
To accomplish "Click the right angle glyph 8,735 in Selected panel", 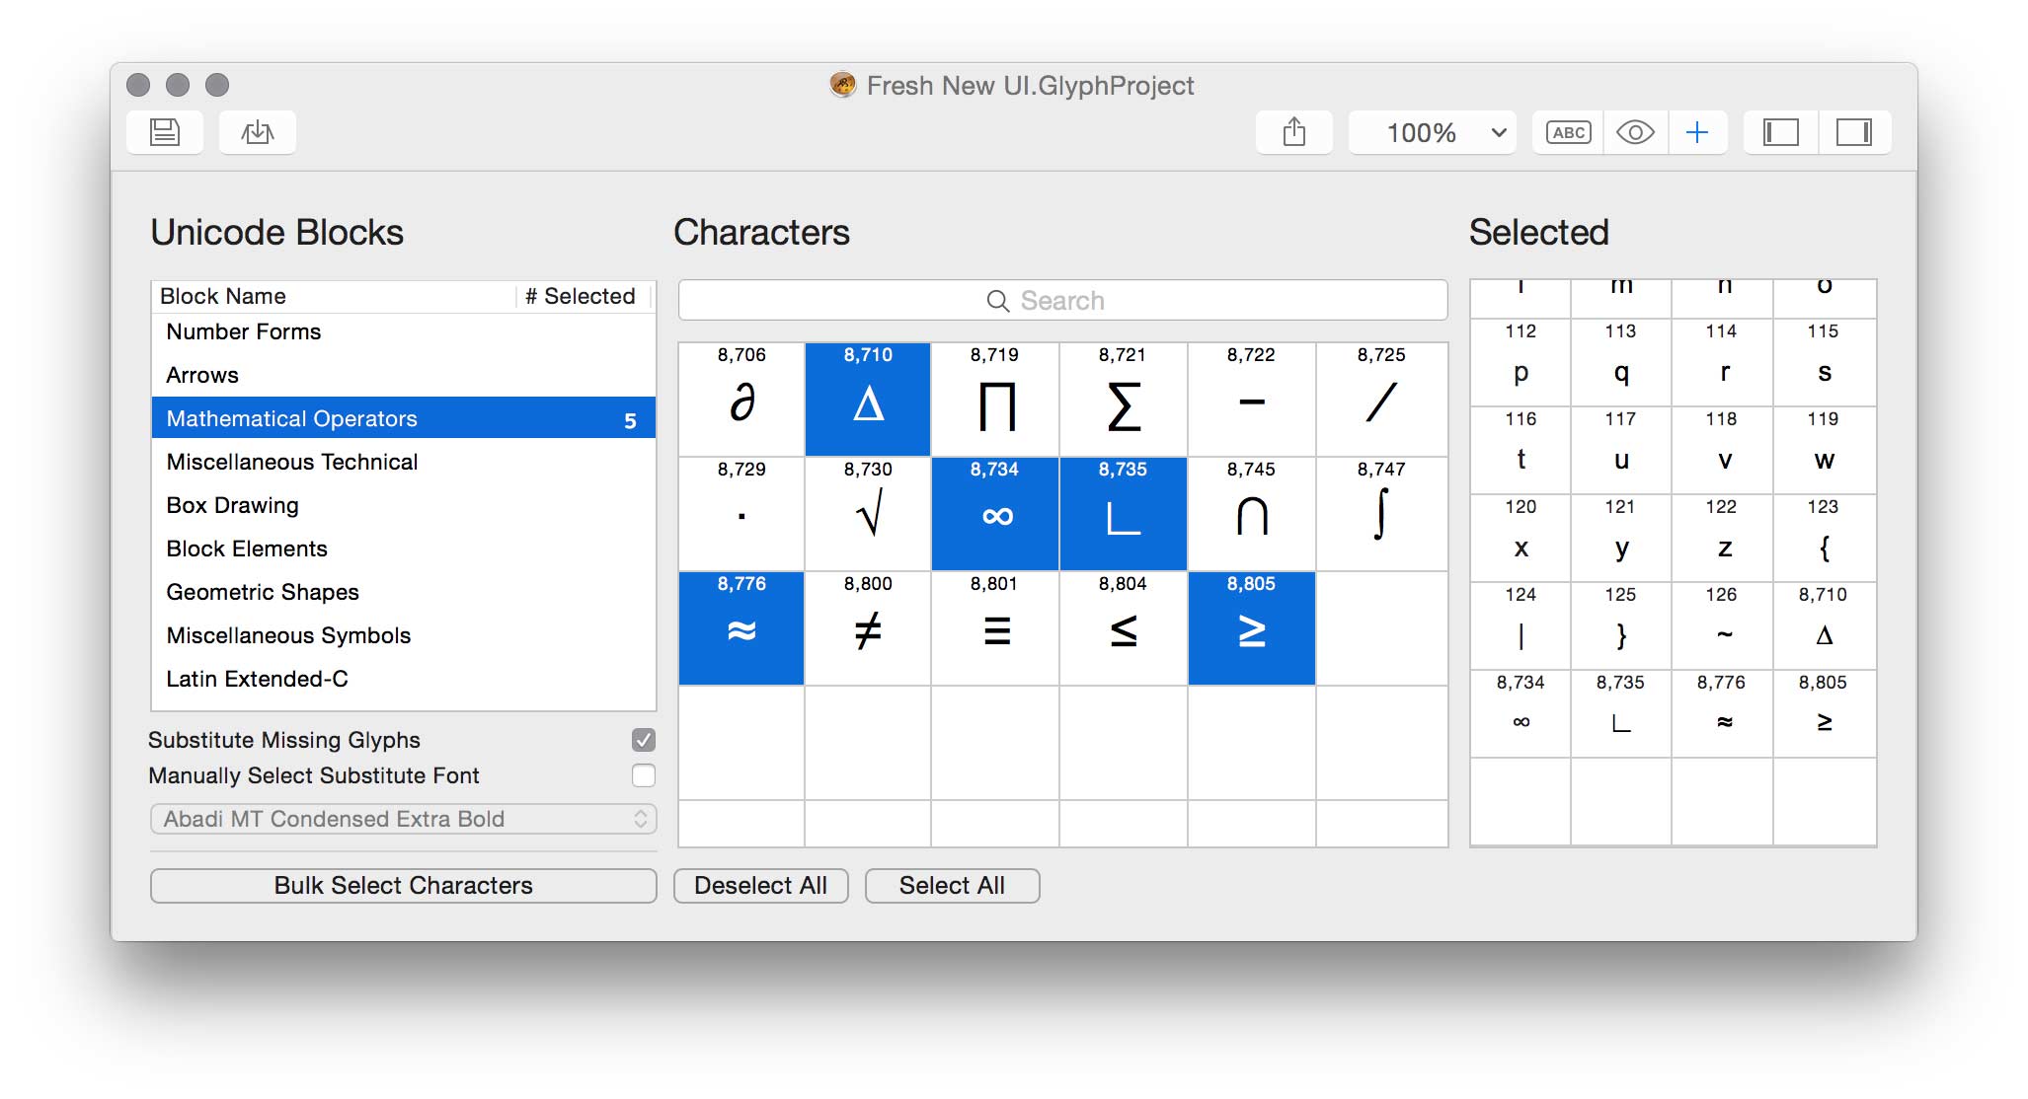I will 1621,713.
